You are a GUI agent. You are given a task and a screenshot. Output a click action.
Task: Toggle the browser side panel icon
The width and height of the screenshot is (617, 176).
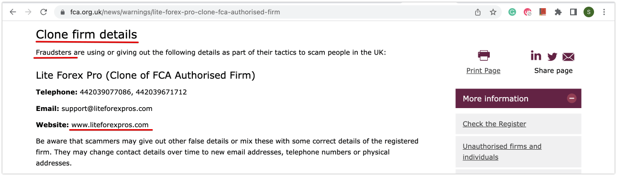573,12
